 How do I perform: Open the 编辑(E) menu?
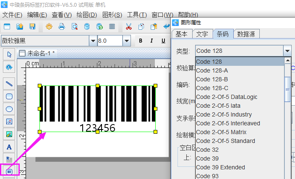37,15
